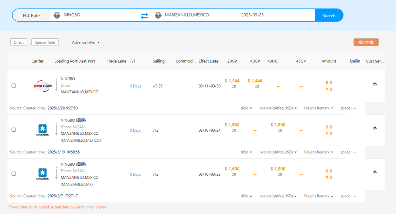Open overweightfee(USD) dropdown in second row
Viewport: 396px width, 214px height.
click(278, 152)
